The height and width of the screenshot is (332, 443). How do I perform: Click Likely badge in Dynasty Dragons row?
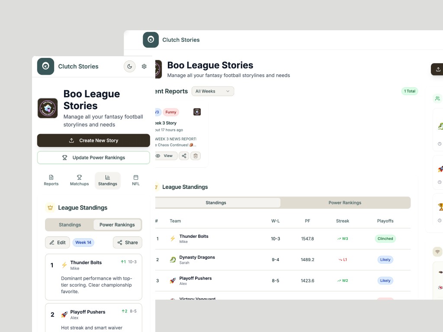pyautogui.click(x=385, y=260)
